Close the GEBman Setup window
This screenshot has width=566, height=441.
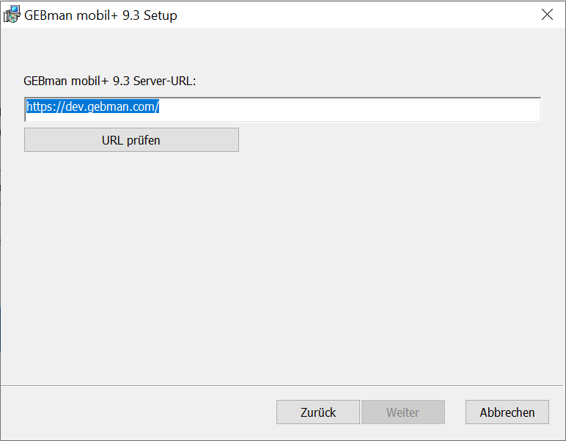tap(547, 15)
